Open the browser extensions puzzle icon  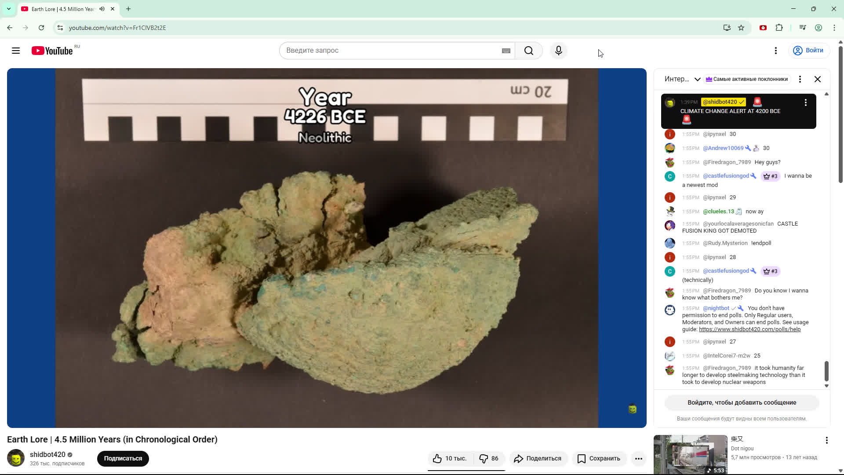click(779, 28)
